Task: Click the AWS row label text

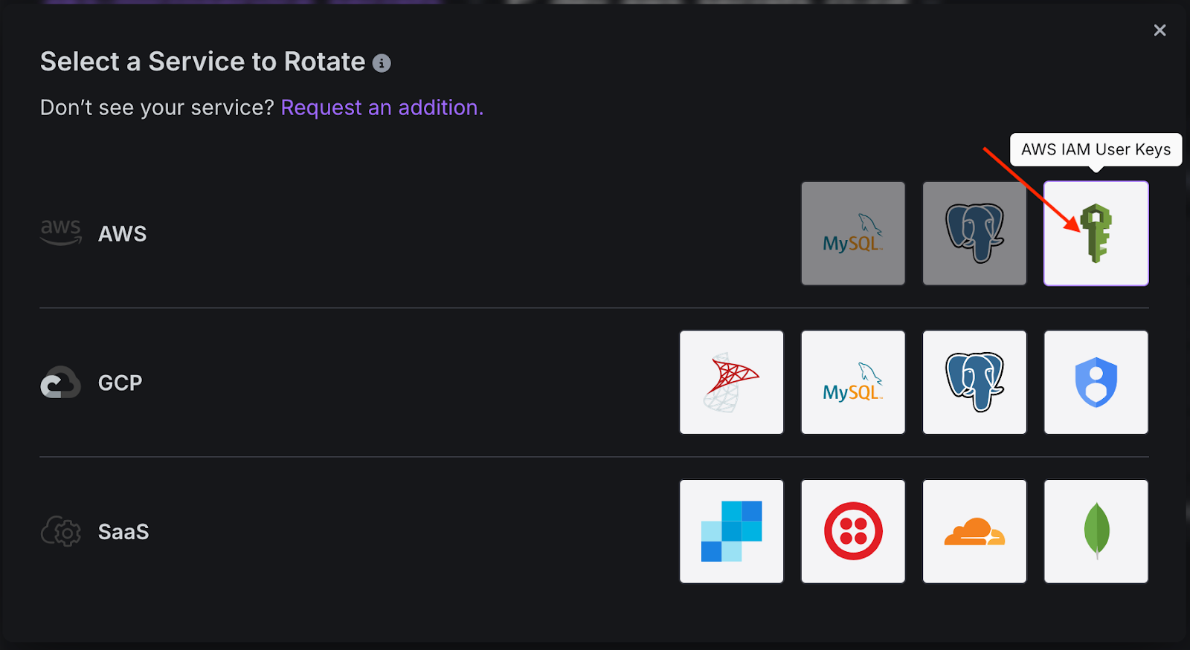Action: (123, 234)
